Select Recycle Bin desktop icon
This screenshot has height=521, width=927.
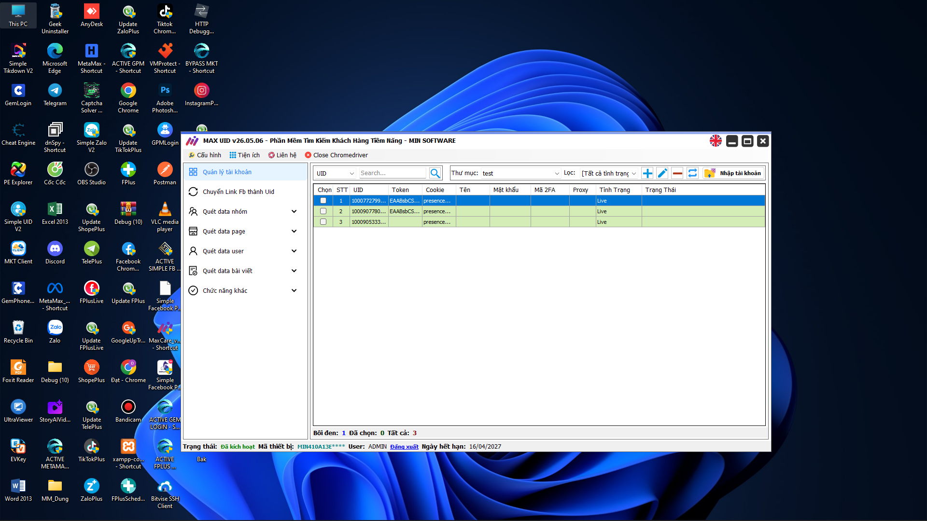point(18,332)
